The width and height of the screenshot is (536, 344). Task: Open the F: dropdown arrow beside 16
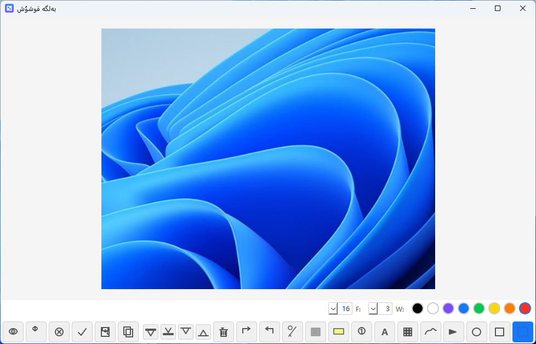pos(333,309)
